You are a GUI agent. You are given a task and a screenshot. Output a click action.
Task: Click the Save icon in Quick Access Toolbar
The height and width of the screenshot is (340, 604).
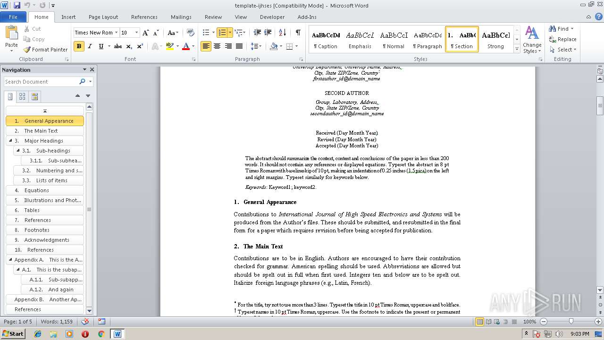click(x=17, y=5)
